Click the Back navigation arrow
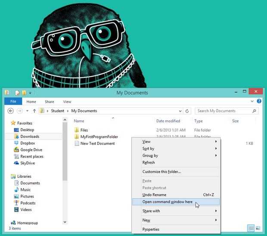 [11, 111]
